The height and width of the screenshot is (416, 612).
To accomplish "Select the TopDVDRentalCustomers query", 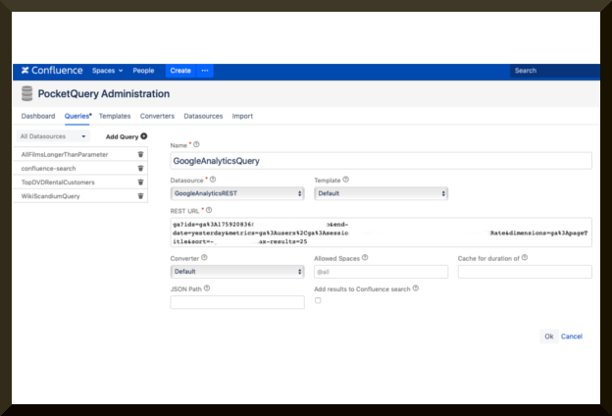I will (58, 182).
